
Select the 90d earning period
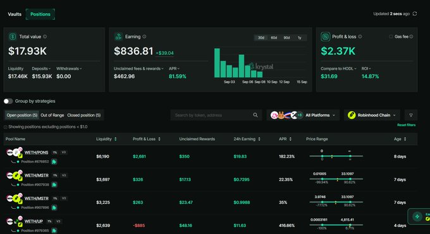pyautogui.click(x=286, y=38)
